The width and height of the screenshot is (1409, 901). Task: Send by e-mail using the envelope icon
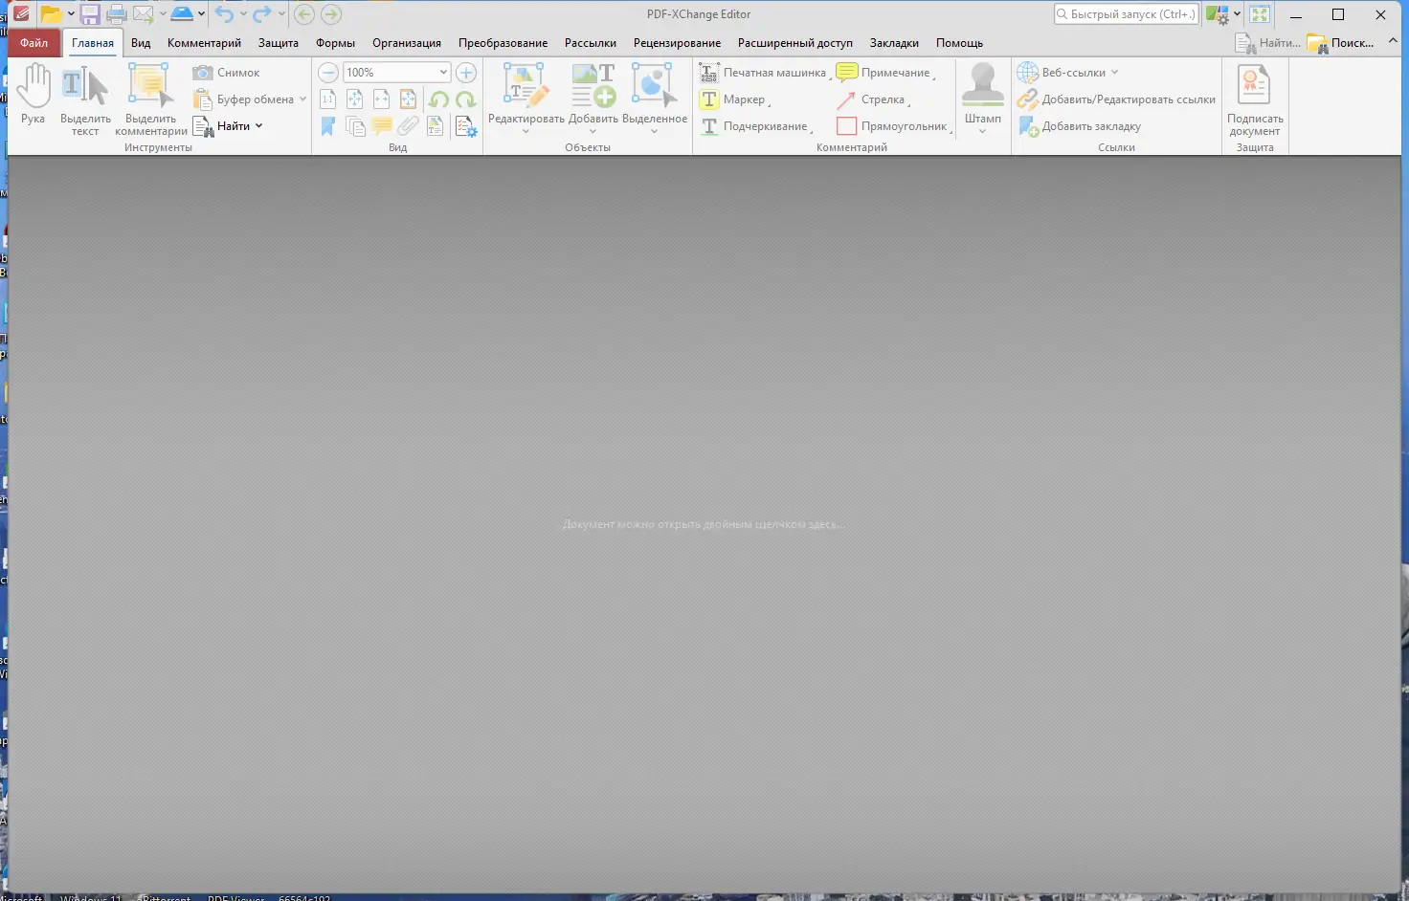click(144, 14)
